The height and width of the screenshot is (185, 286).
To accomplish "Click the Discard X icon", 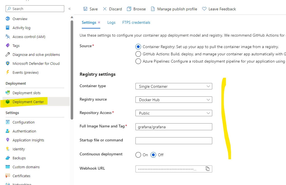I will 105,9.
